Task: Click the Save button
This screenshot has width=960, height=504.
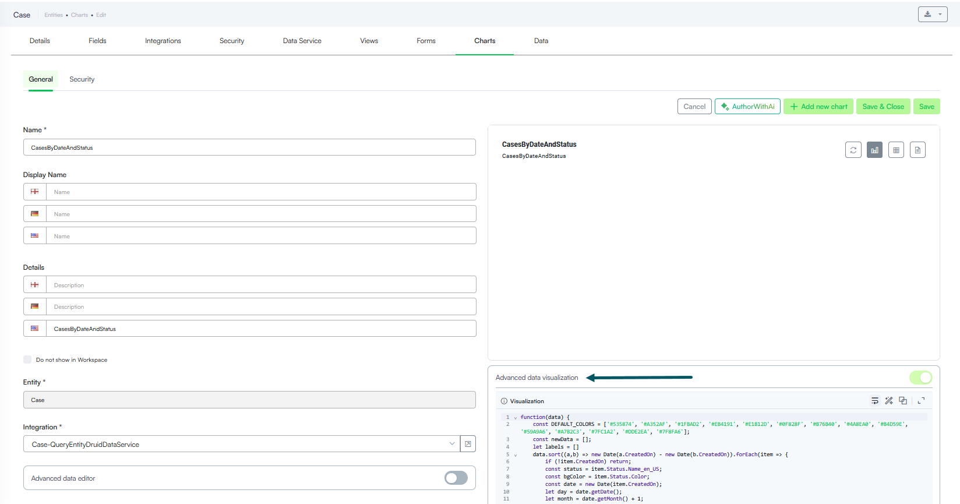Action: 927,107
